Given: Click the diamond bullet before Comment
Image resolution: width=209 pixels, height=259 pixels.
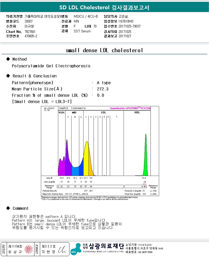Looking at the screenshot, I should point(8,208).
